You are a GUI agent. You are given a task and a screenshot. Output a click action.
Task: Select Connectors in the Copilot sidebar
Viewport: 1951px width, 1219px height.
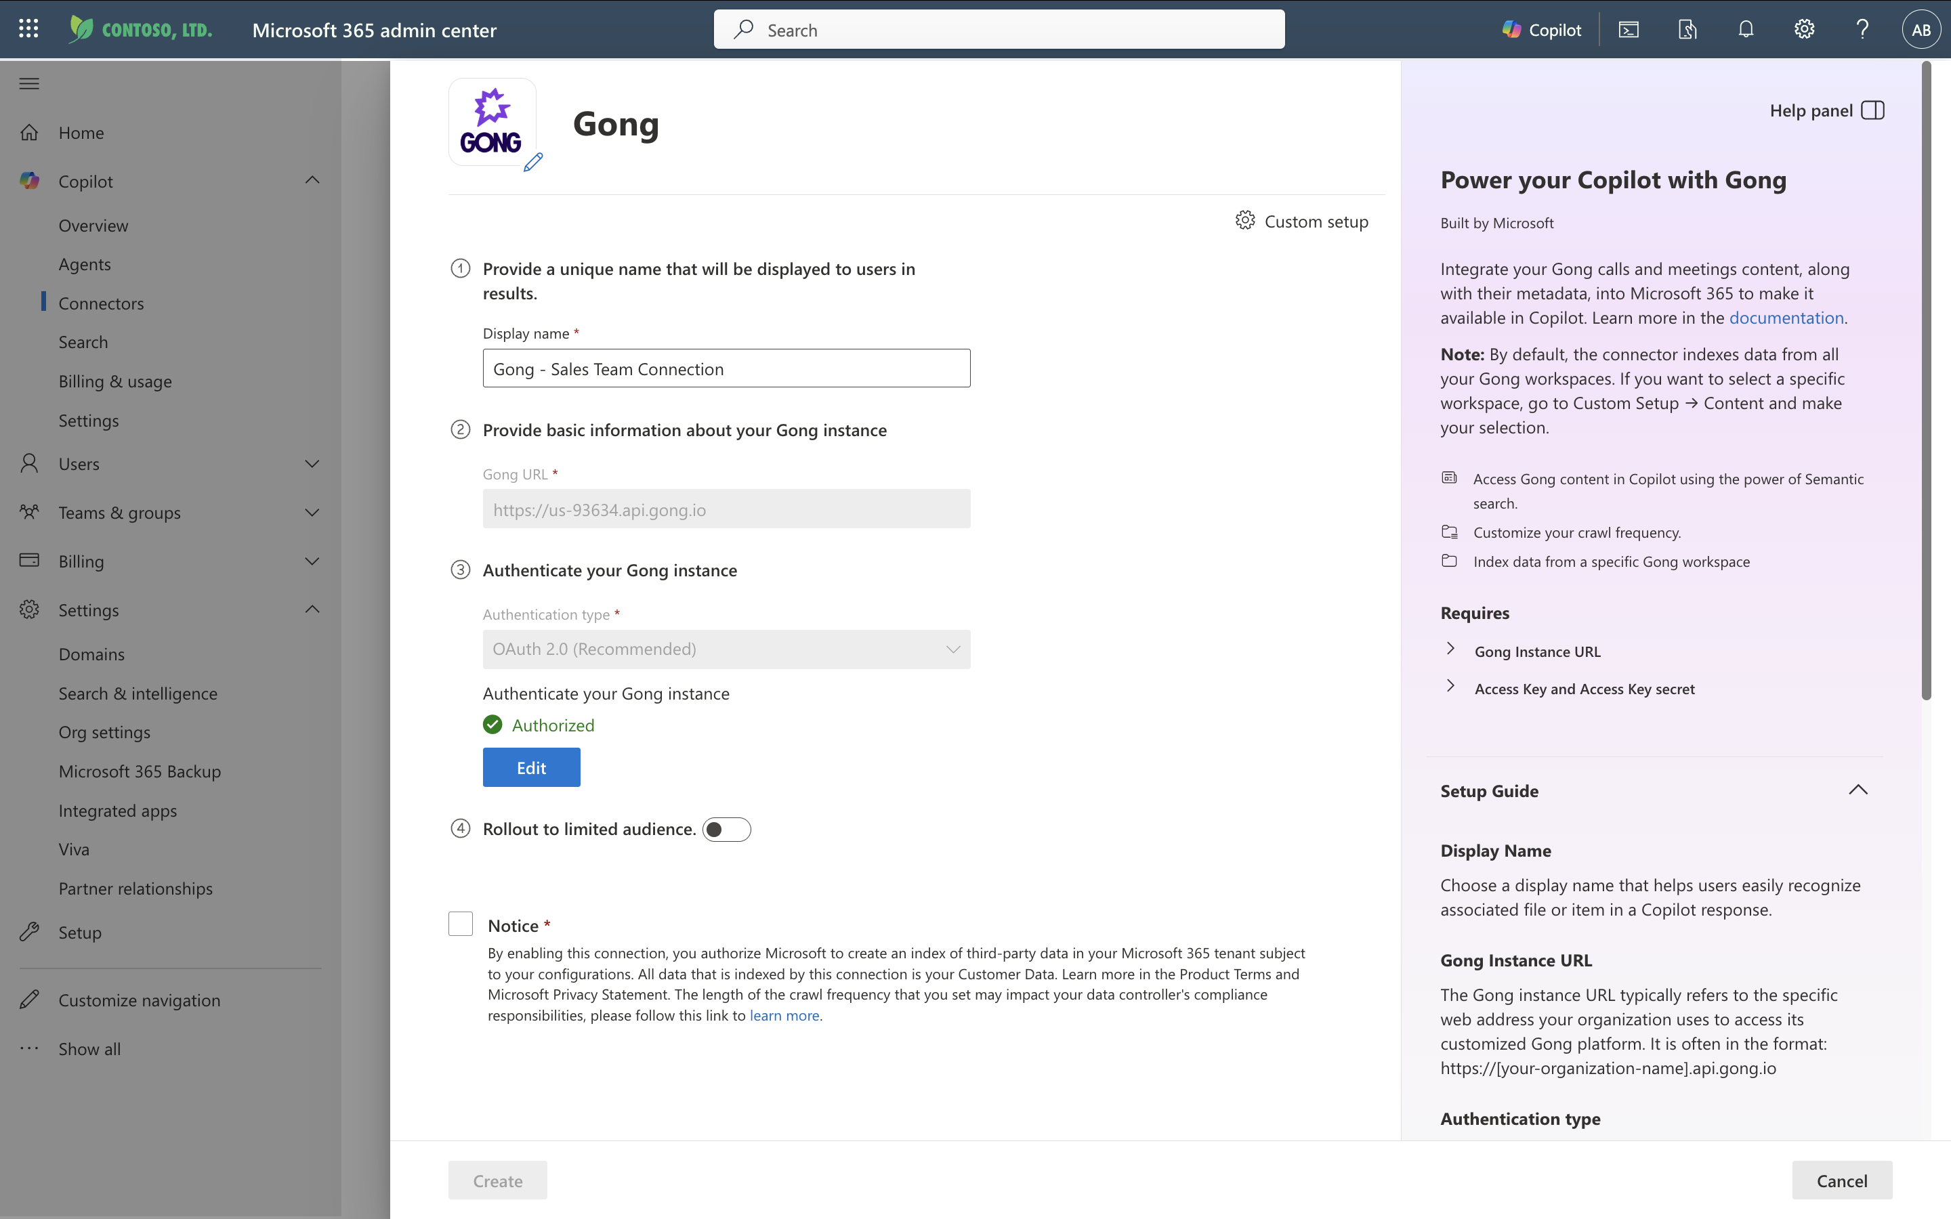click(101, 302)
